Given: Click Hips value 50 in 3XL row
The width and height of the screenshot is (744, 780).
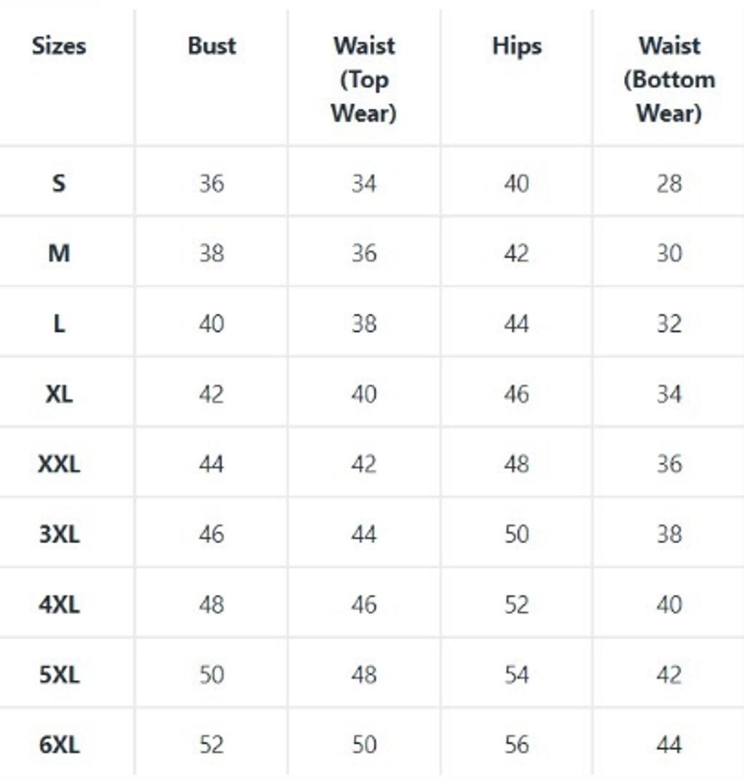Looking at the screenshot, I should coord(517,535).
